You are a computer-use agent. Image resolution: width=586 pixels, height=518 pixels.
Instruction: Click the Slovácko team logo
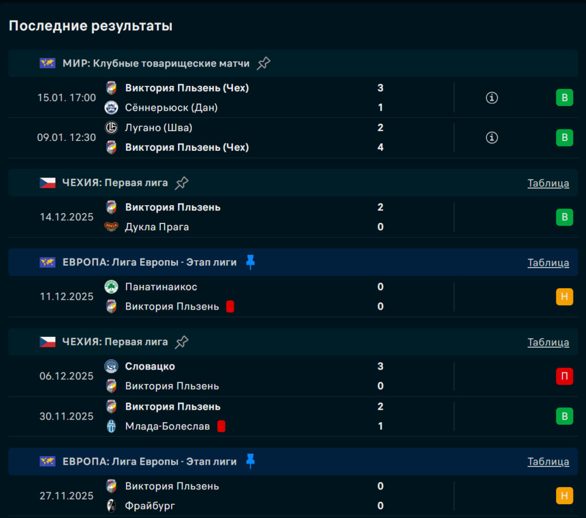point(112,366)
